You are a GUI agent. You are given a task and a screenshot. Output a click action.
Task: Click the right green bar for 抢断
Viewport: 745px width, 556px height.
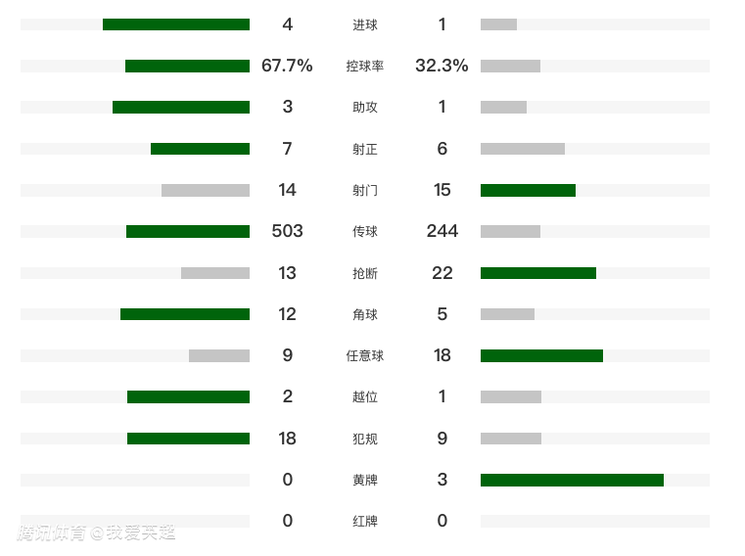pos(538,273)
